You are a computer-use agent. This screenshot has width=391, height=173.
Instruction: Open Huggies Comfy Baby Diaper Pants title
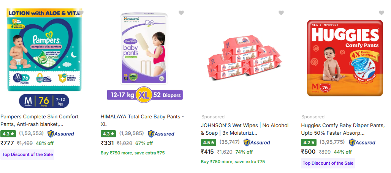point(343,129)
